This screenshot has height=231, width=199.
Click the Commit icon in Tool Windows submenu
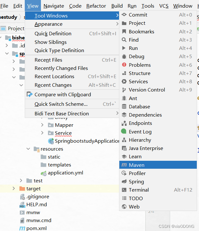(124, 15)
